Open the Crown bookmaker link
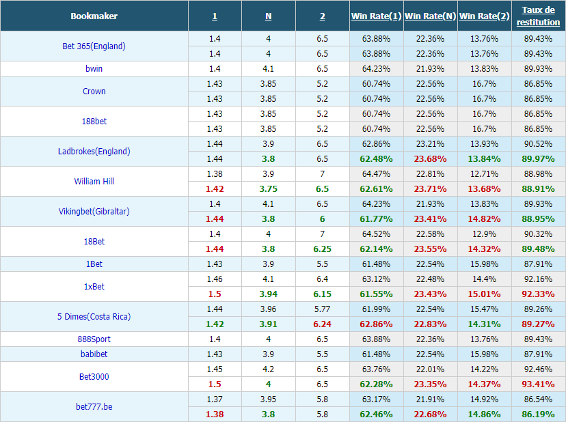Viewport: 566px width, 422px height. pos(94,92)
